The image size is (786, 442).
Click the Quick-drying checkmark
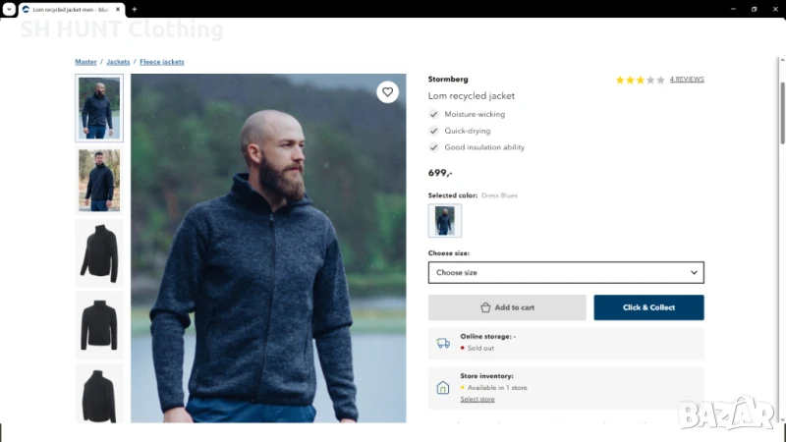pyautogui.click(x=434, y=131)
